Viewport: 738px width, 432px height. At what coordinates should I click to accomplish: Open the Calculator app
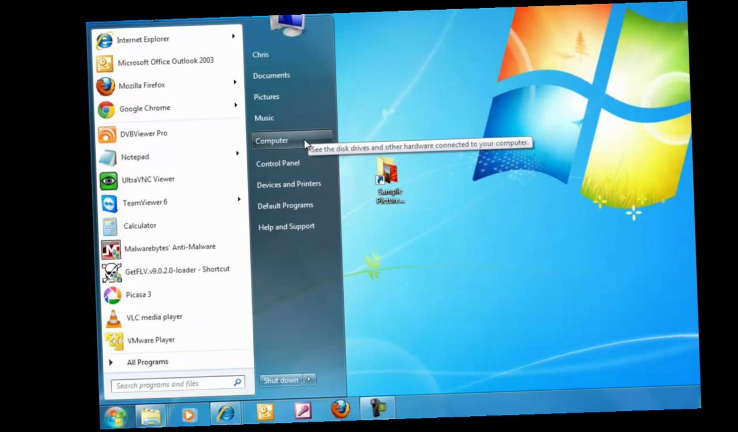[140, 226]
